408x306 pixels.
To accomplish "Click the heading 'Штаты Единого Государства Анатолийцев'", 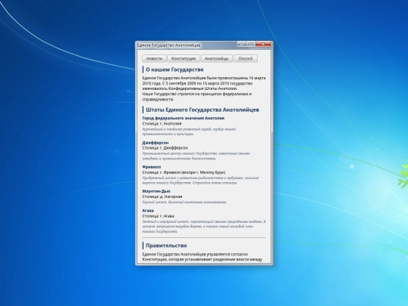I will [202, 110].
